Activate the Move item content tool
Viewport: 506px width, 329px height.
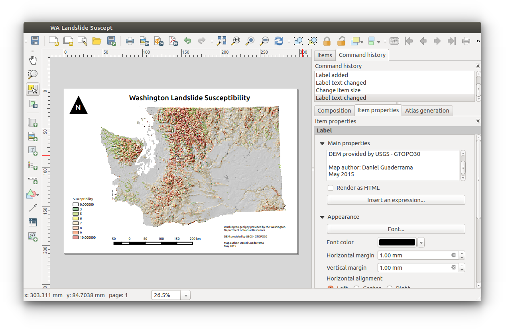click(33, 104)
